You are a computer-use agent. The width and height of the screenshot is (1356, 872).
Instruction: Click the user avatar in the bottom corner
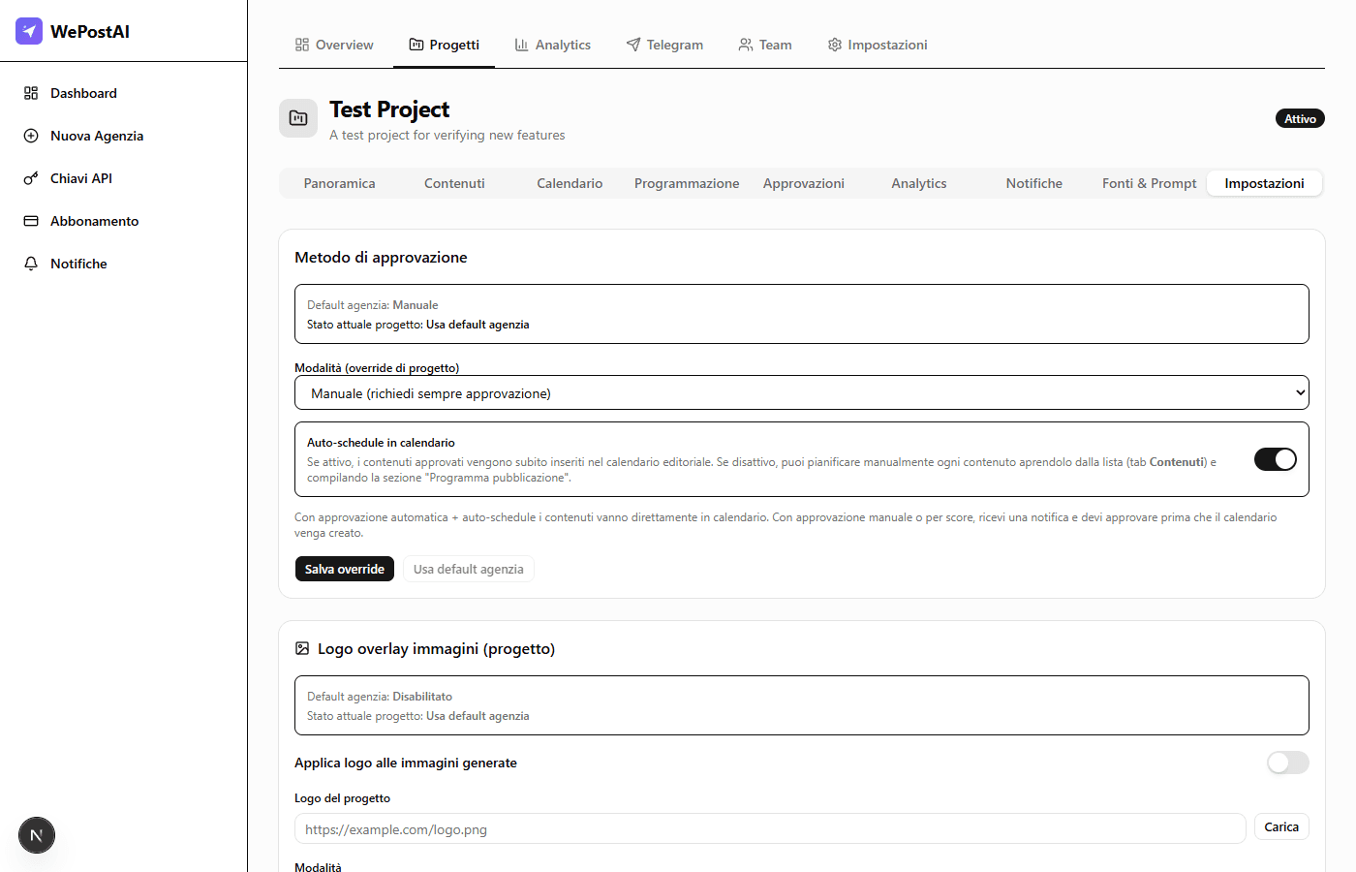pyautogui.click(x=36, y=834)
